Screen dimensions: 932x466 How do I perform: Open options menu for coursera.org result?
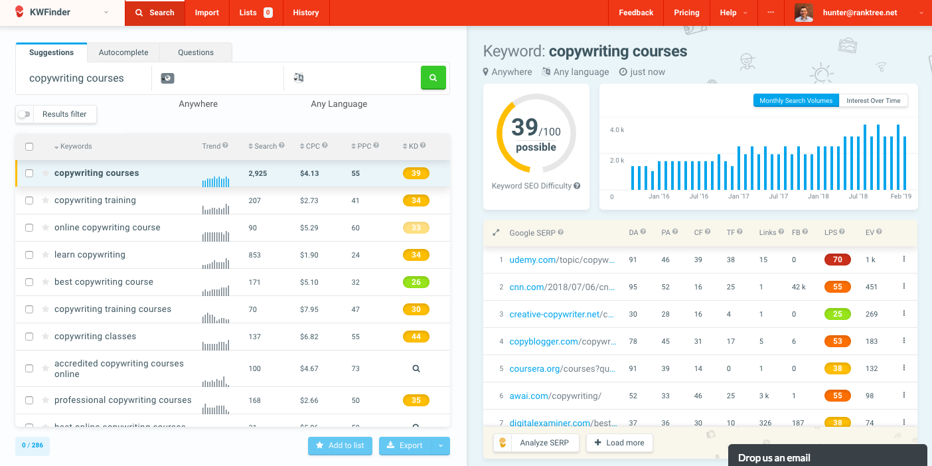(x=904, y=368)
